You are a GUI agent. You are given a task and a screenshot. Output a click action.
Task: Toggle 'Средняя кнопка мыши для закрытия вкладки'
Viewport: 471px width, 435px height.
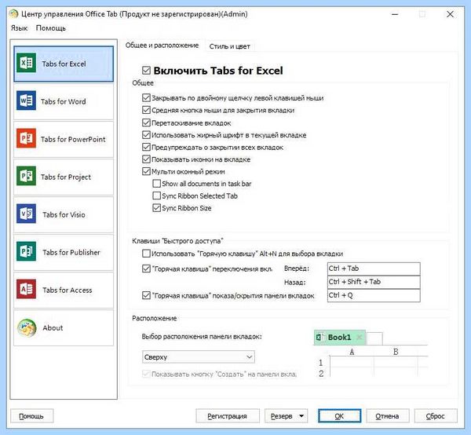(146, 110)
